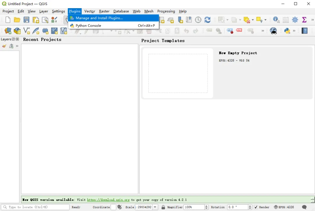Show Spatial Bookmarks book icon
The image size is (315, 211).
tap(189, 20)
